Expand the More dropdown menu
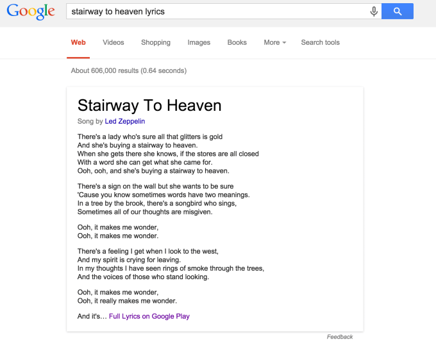The height and width of the screenshot is (349, 436). (x=274, y=42)
